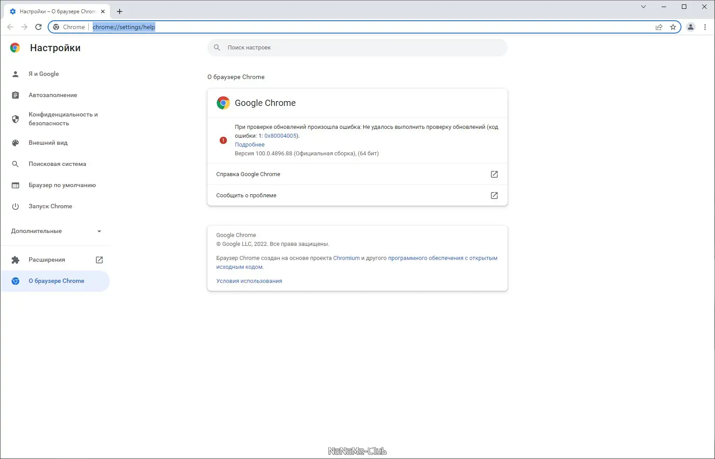
Task: Click the Chrome logo beside Настройки heading
Action: click(x=15, y=48)
